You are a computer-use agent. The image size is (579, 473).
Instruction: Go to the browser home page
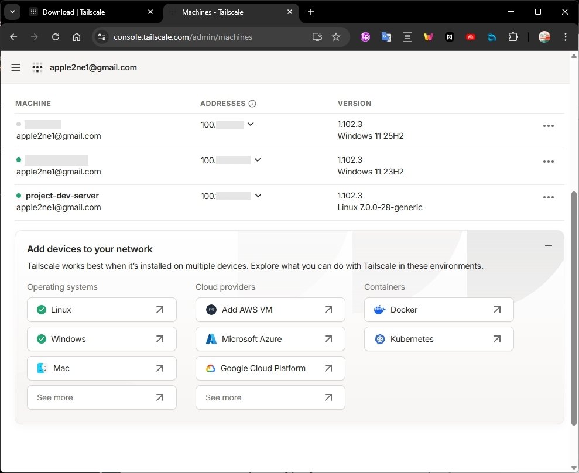(x=77, y=37)
